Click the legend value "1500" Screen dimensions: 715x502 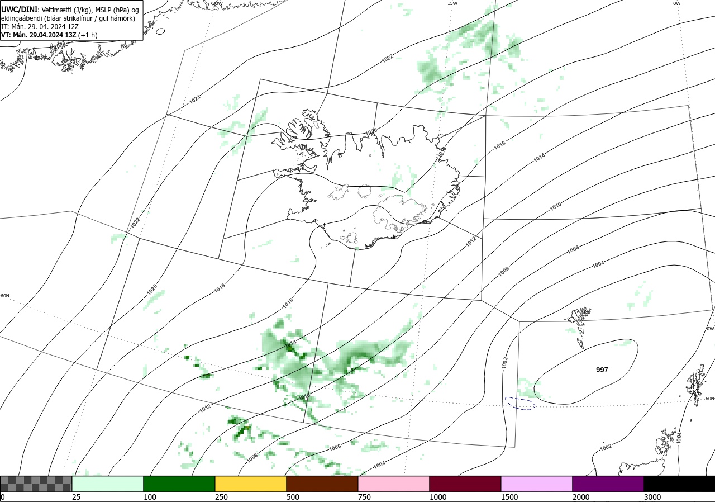(509, 497)
